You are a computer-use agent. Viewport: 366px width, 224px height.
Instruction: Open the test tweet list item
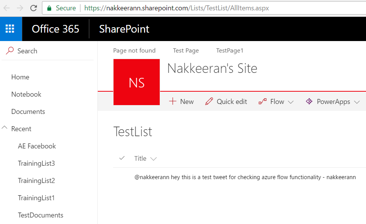pyautogui.click(x=245, y=177)
